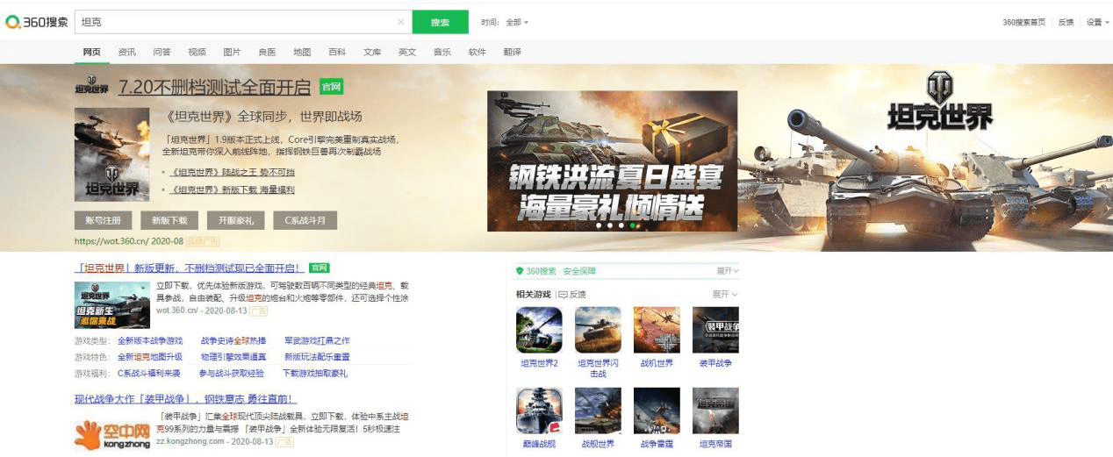Viewport: 1113px width, 457px height.
Task: Click the 全新坦克地图升级 sublink
Action: click(150, 357)
